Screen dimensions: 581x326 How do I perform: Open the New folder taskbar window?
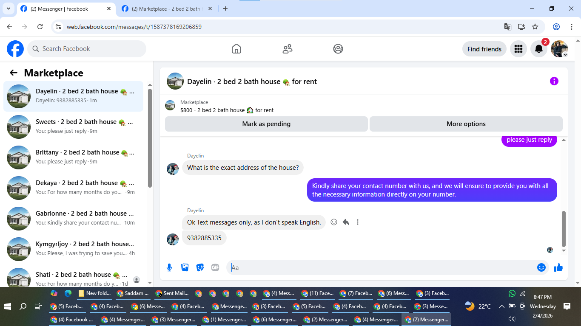click(x=95, y=293)
